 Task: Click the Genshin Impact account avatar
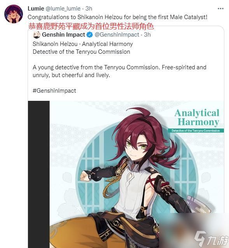37,35
